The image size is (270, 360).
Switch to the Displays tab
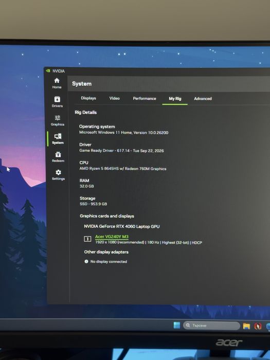pos(88,98)
